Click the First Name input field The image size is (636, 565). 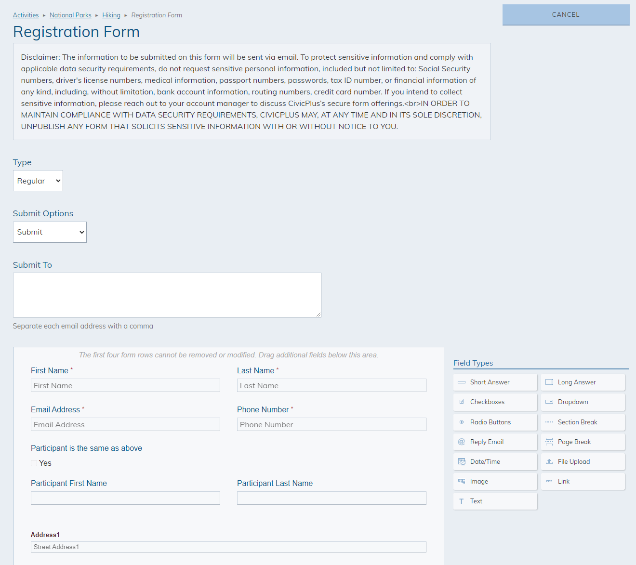pos(125,385)
